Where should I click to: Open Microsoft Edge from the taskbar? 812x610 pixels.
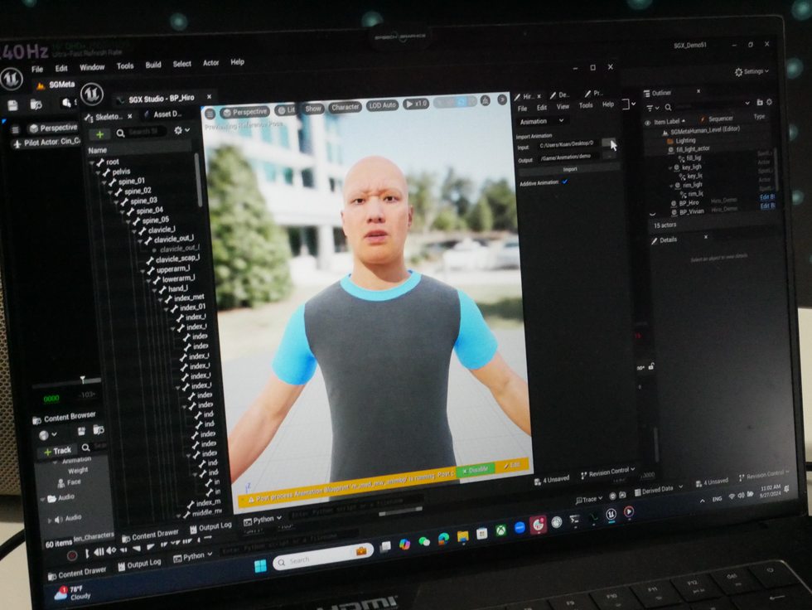point(444,539)
